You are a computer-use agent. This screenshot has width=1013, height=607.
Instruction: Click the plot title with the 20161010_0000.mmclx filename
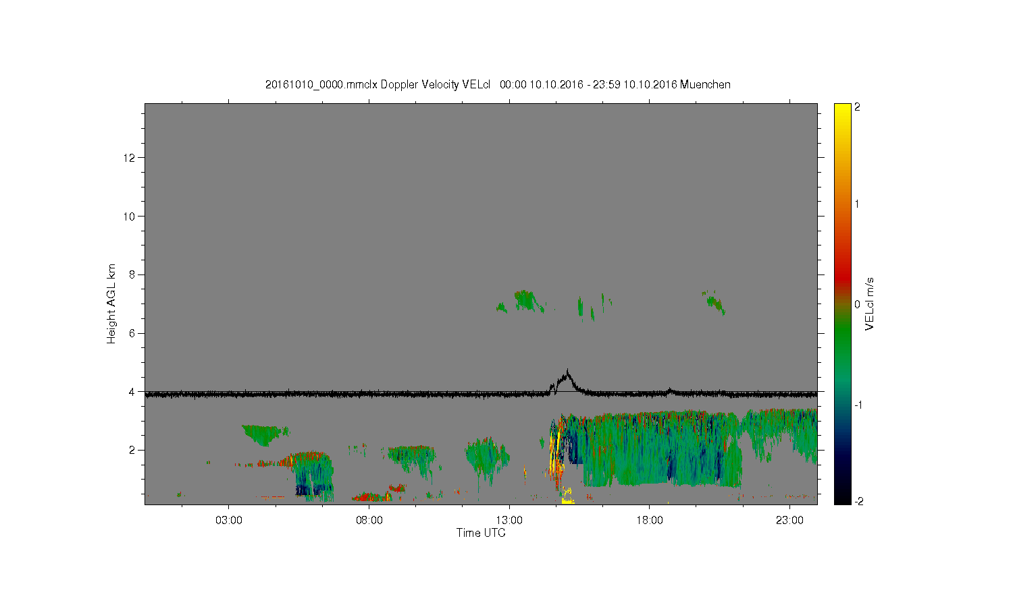click(498, 84)
